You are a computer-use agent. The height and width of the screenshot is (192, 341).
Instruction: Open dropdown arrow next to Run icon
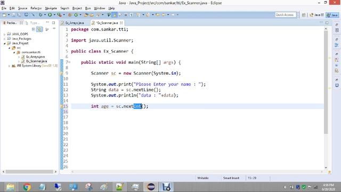pos(54,15)
